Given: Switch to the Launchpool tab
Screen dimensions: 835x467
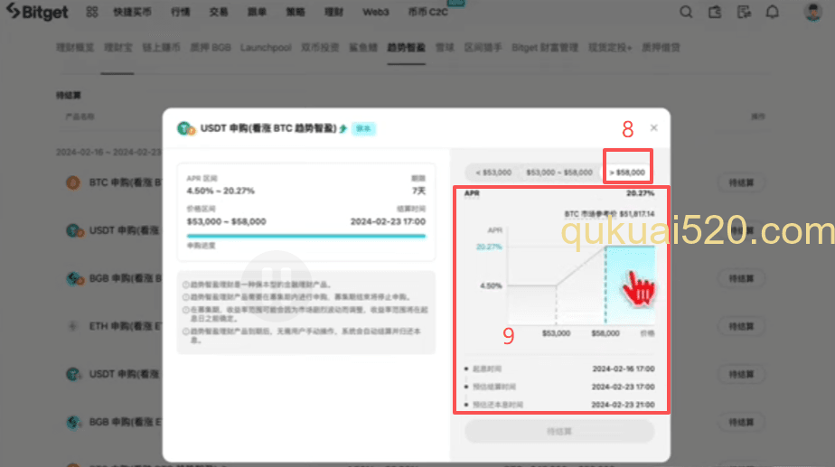Looking at the screenshot, I should [266, 47].
